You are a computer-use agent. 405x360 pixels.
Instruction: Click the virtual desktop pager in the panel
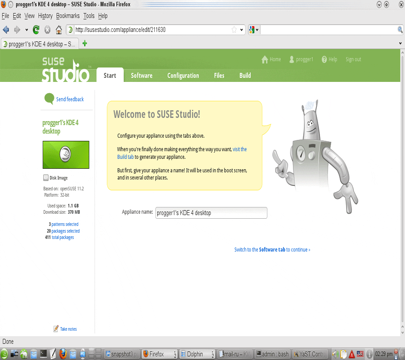point(95,354)
